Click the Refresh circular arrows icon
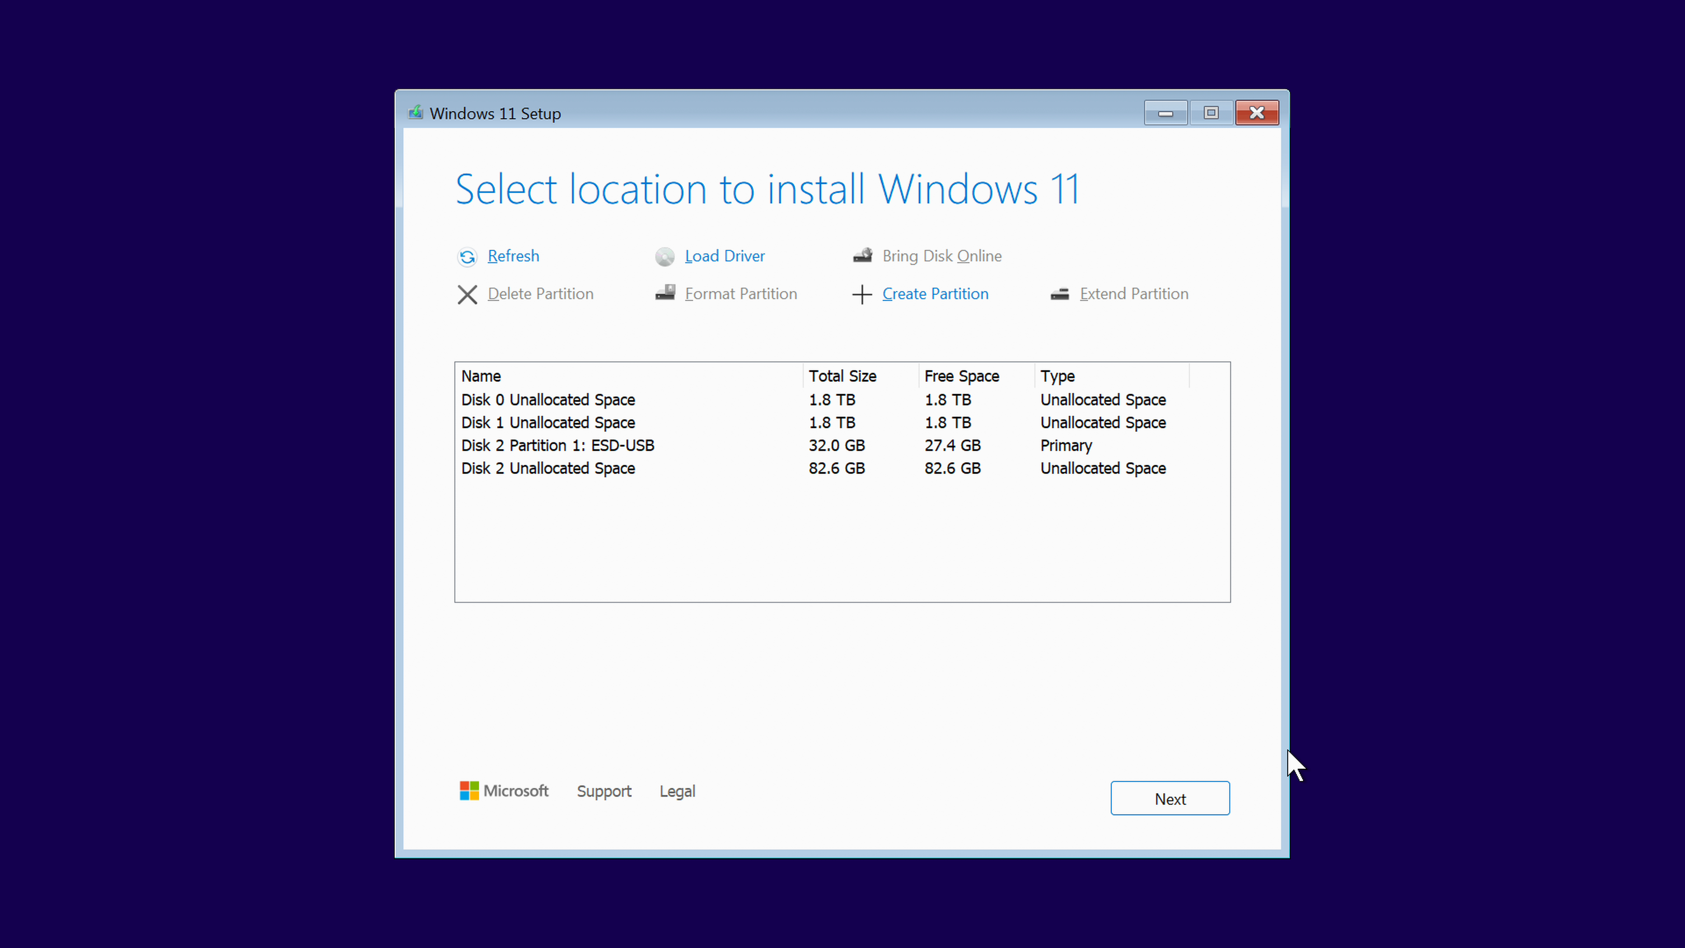The width and height of the screenshot is (1685, 948). tap(467, 256)
